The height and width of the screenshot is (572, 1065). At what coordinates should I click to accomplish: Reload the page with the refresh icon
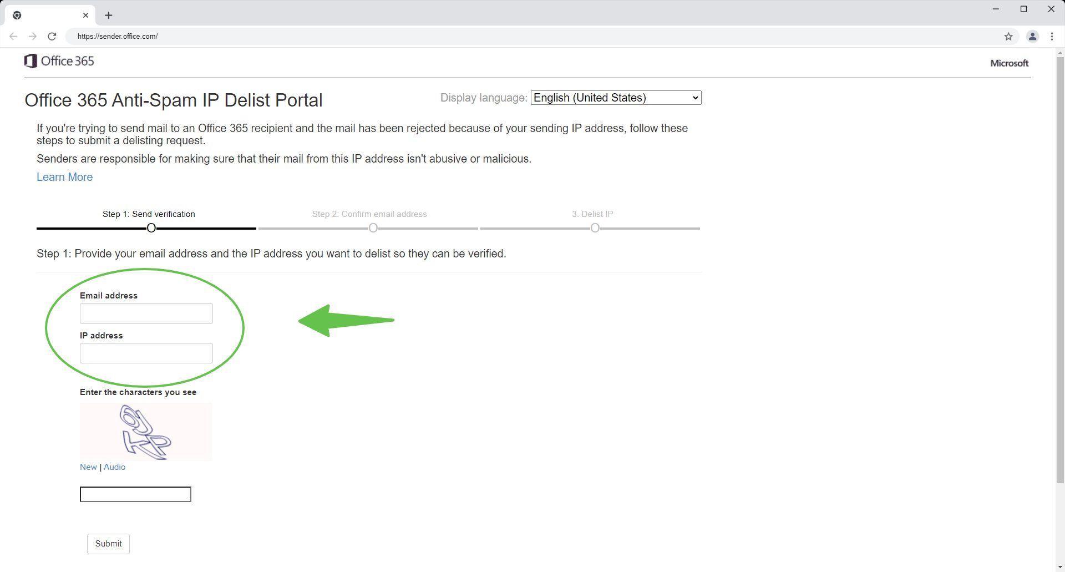(x=52, y=37)
